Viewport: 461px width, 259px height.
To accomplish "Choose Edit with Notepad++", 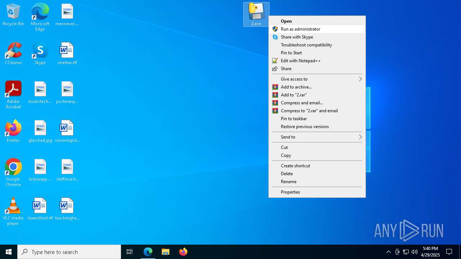I will point(317,61).
